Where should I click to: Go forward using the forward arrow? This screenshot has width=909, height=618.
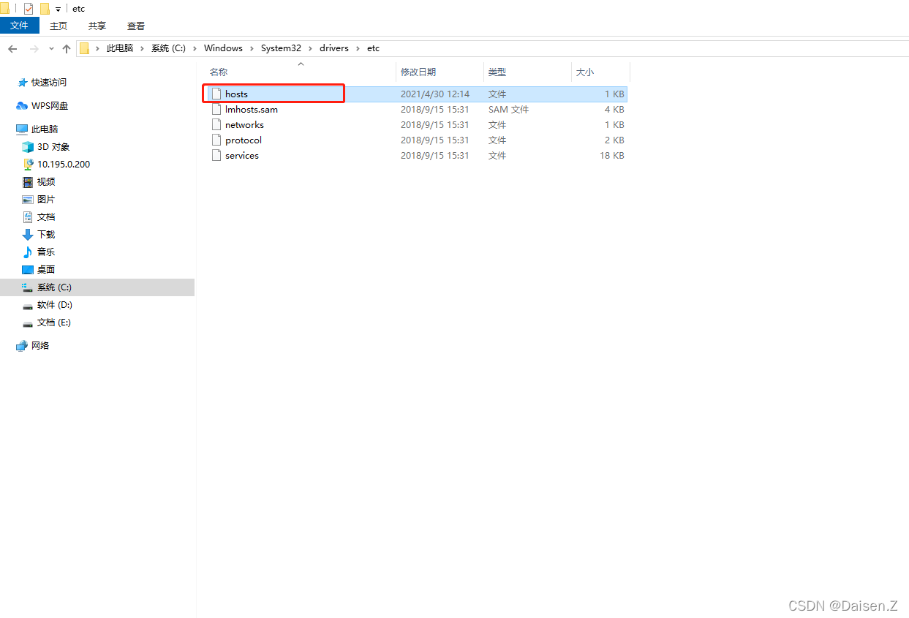(34, 48)
